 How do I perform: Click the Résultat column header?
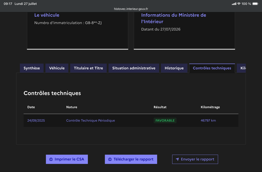[x=160, y=107]
